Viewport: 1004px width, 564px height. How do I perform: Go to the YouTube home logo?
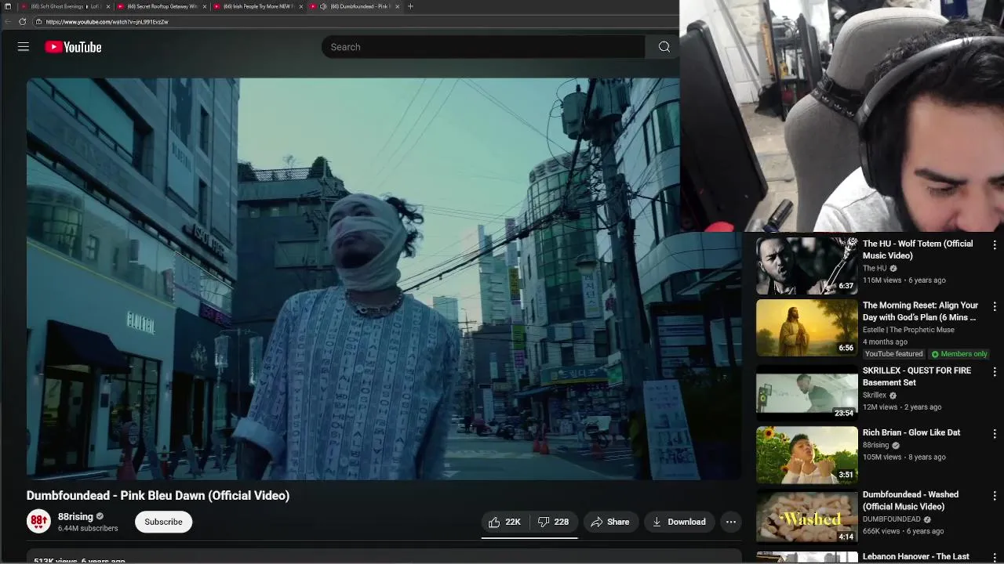tap(73, 47)
